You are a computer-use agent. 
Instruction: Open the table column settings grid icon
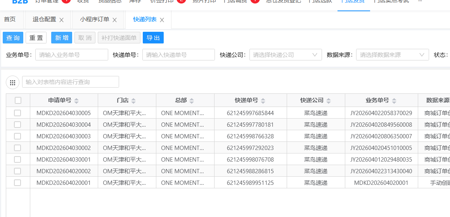[x=12, y=82]
